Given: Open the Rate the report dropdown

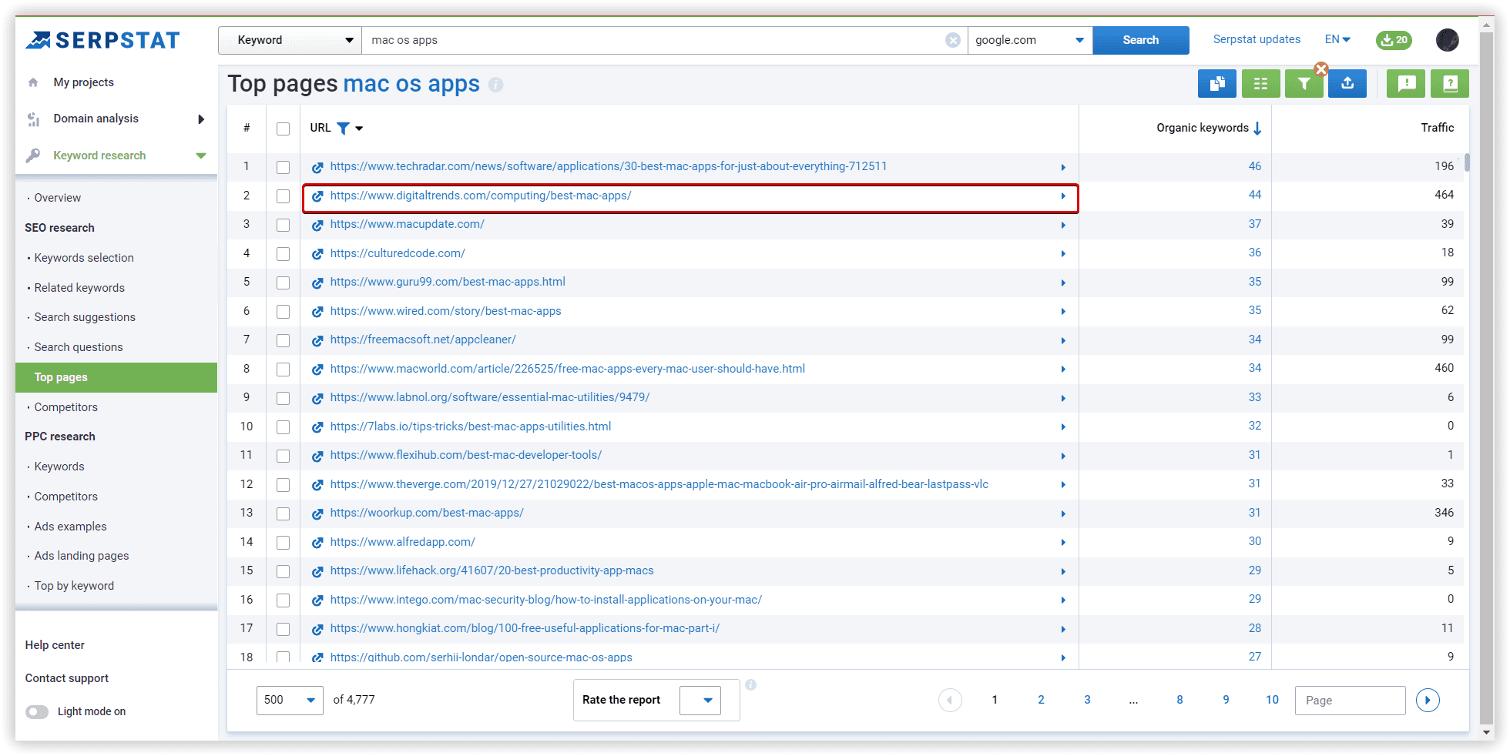Looking at the screenshot, I should 700,700.
